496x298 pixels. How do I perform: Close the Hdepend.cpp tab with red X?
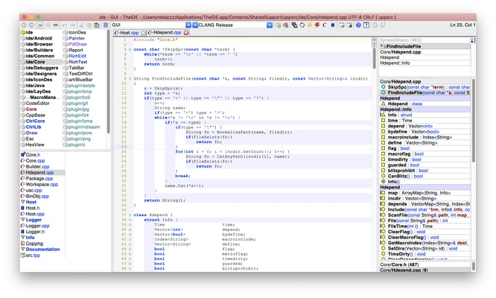186,32
